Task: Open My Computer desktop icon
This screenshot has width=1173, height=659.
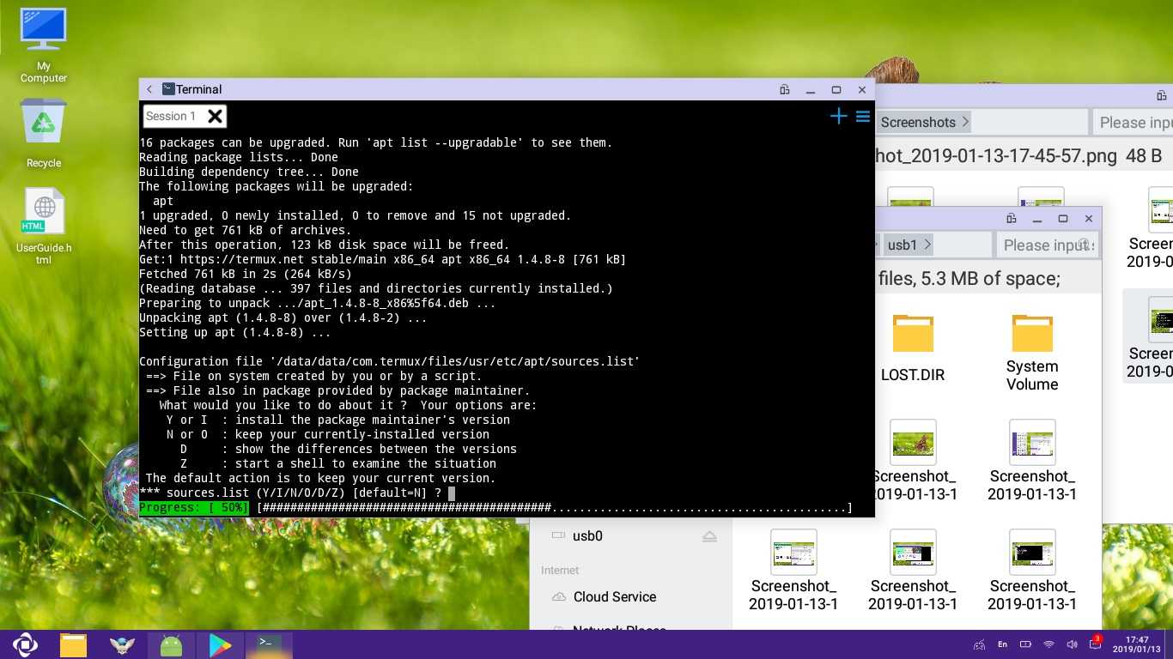Action: pos(43,45)
